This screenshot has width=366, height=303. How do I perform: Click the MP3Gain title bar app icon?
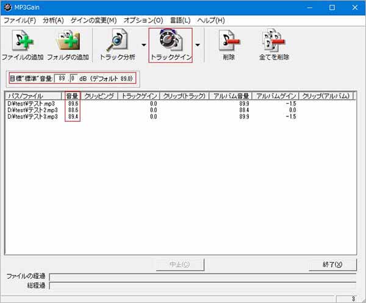(x=7, y=7)
